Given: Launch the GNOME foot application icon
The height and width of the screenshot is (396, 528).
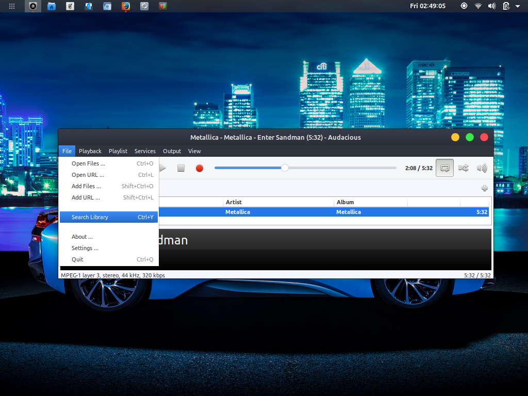Looking at the screenshot, I should point(70,6).
